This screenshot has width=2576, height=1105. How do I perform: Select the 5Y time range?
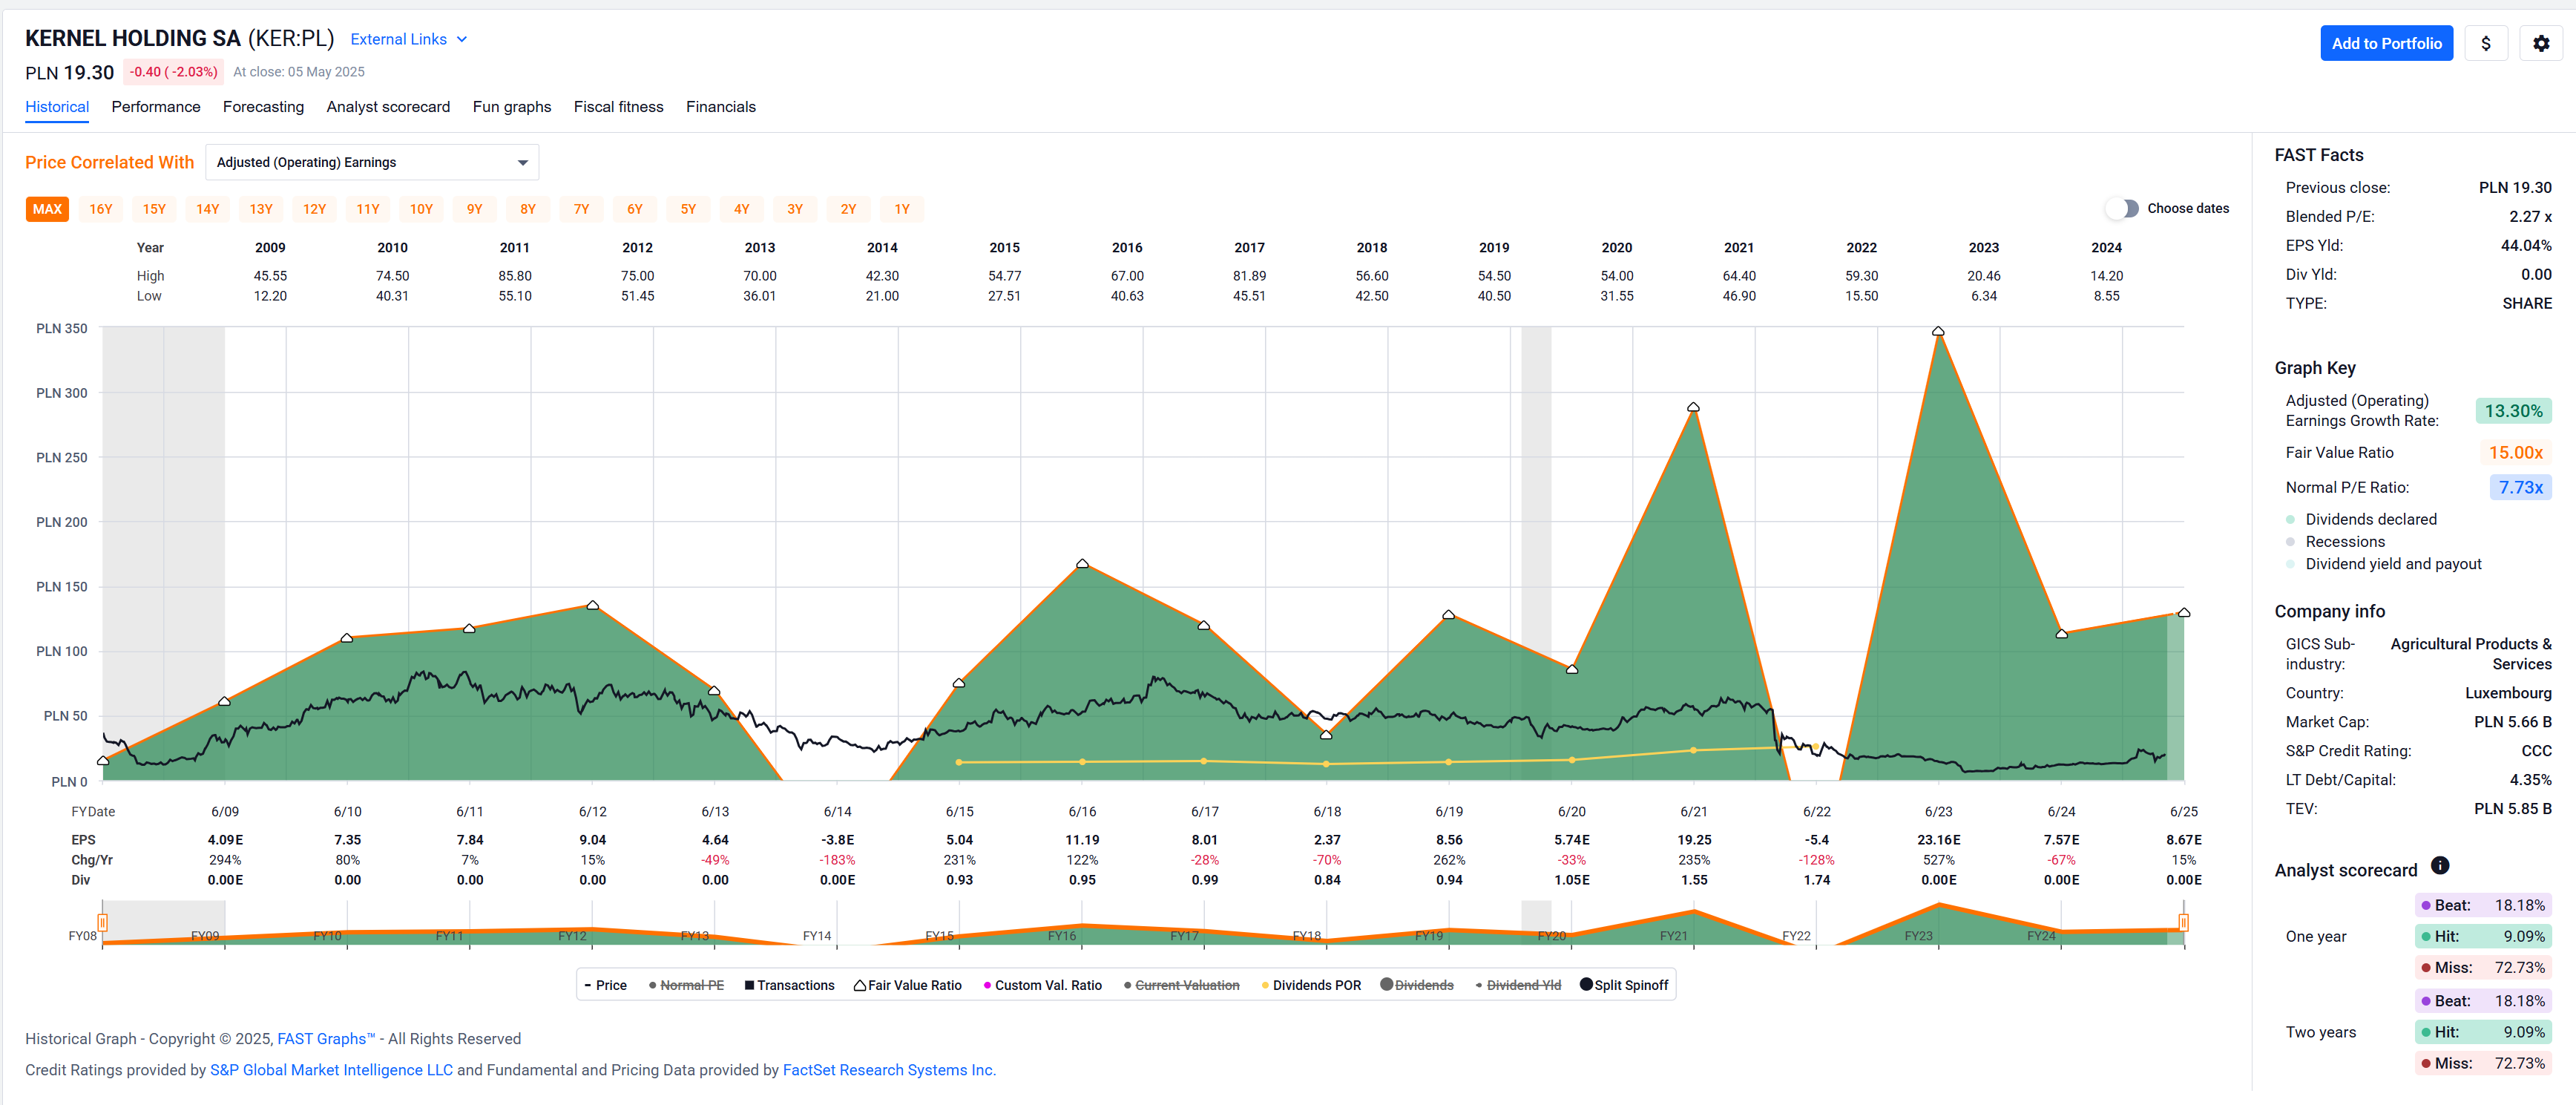688,209
